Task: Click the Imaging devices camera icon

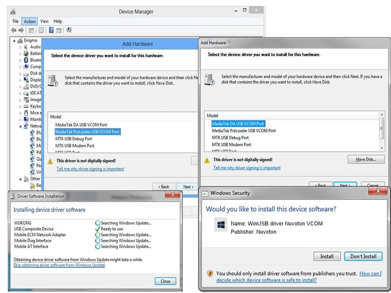Action: [x=26, y=100]
